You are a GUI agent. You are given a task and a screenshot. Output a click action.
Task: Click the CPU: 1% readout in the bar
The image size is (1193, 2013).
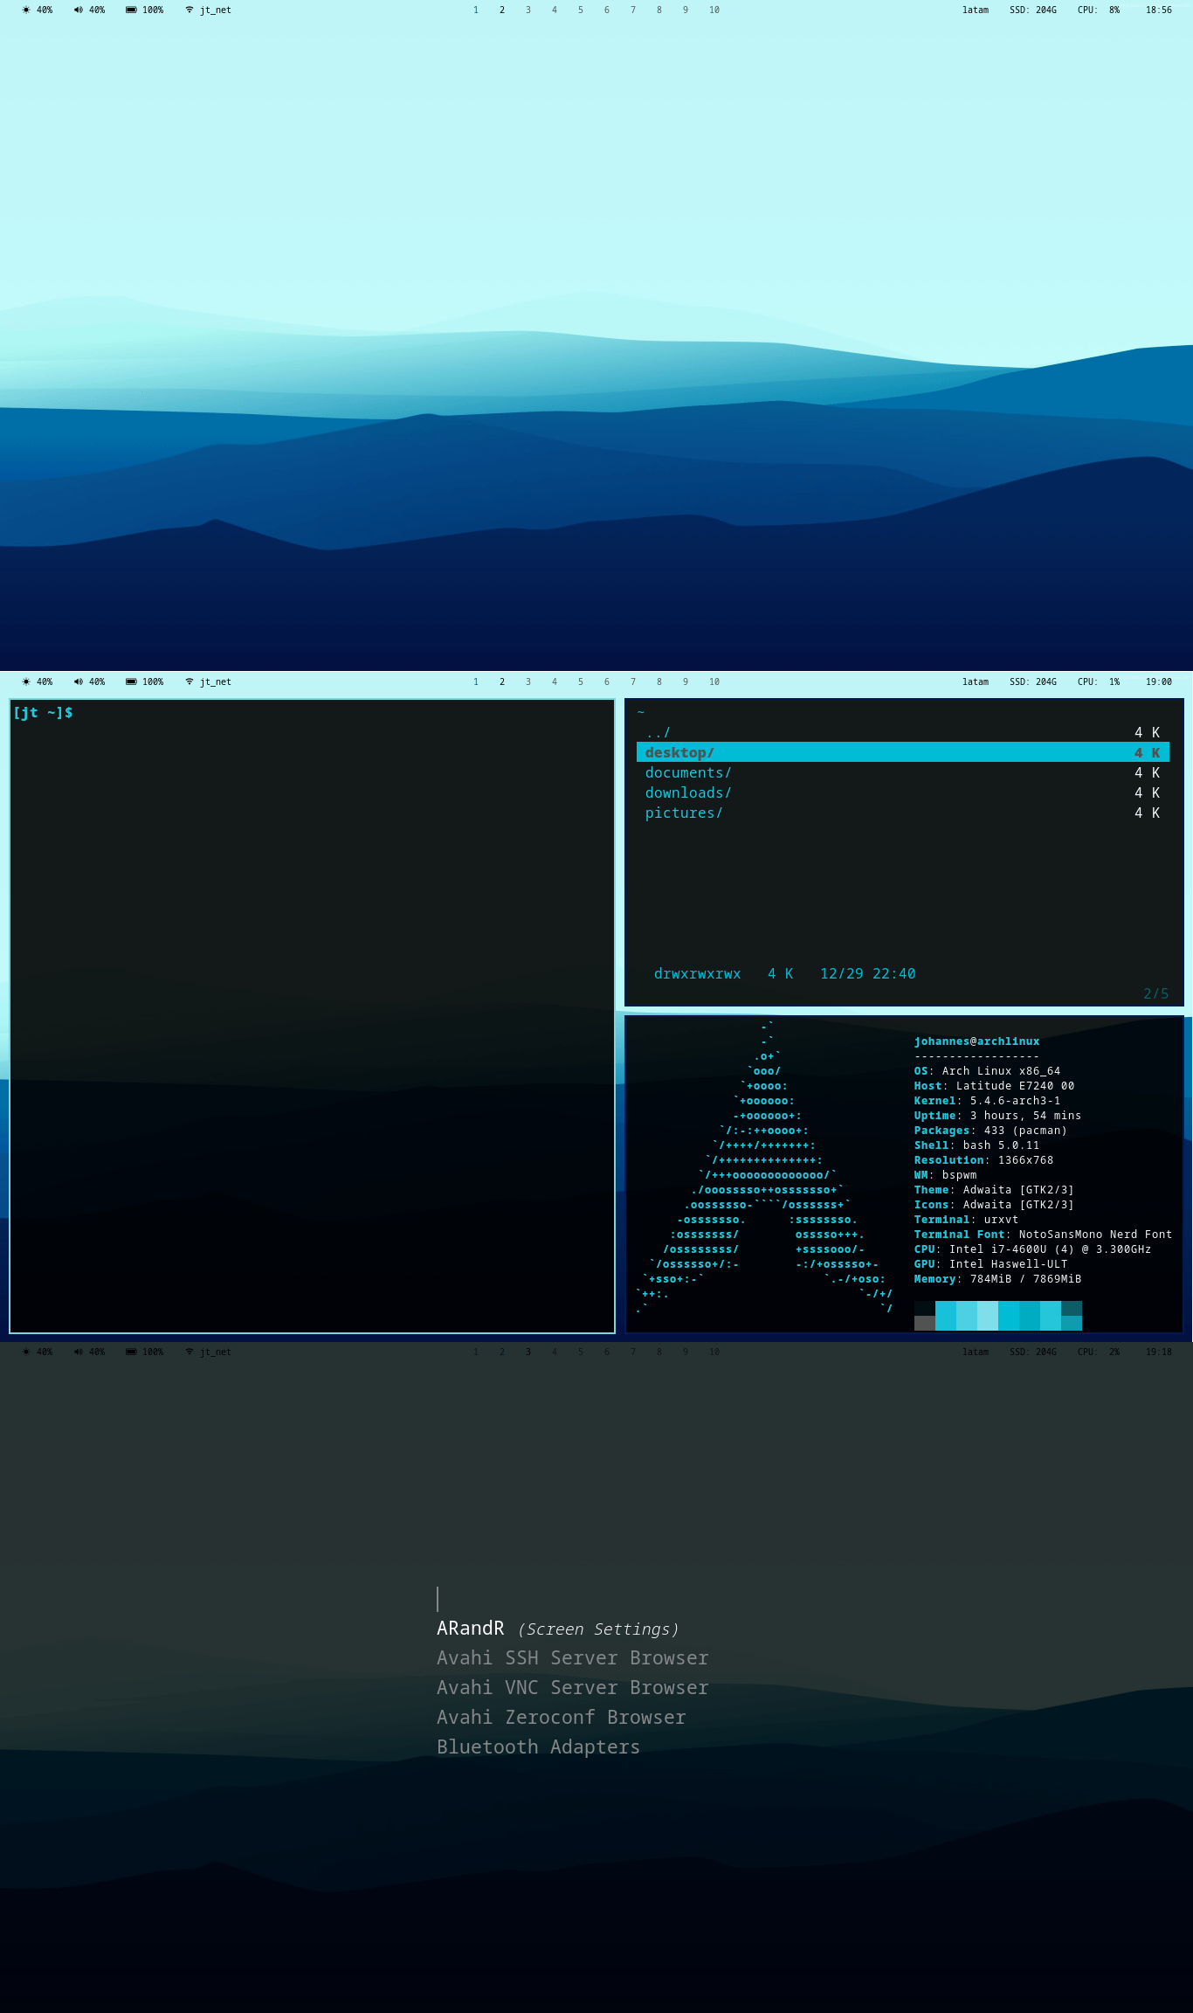point(1099,681)
